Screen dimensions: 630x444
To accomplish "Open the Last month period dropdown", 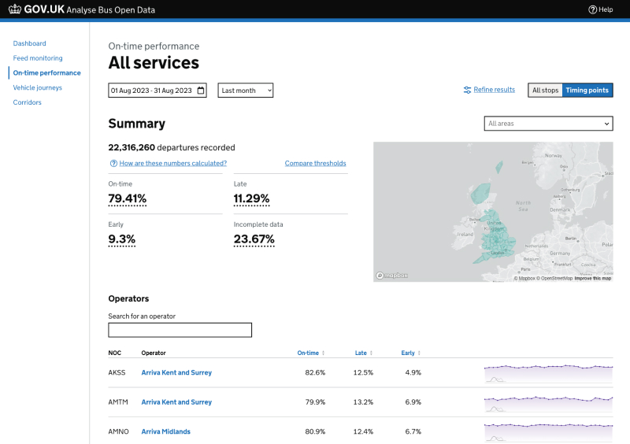I will [x=246, y=91].
